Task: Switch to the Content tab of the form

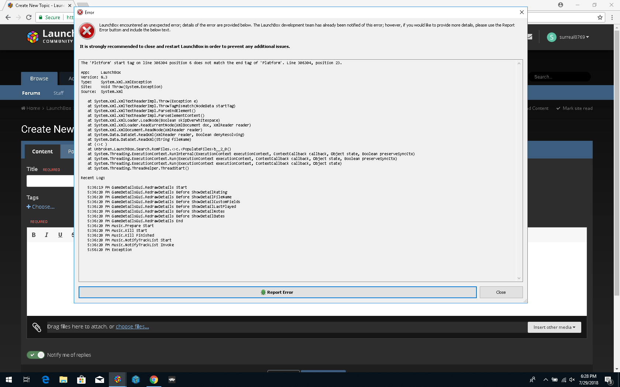Action: pos(42,151)
